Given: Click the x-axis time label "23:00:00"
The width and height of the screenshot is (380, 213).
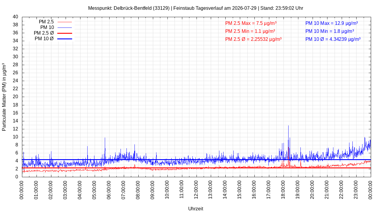Looking at the screenshot, I should 356,190.
